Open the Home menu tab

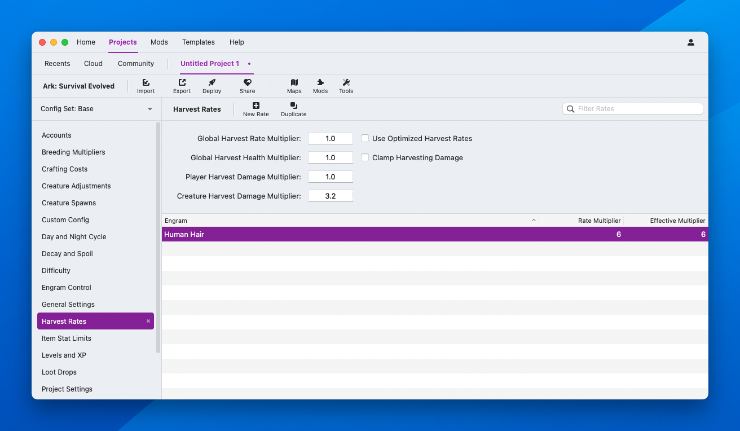[x=86, y=42]
